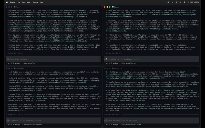
Task: Click '~/Projects/resumegeni' status line path
Action: click(32, 125)
